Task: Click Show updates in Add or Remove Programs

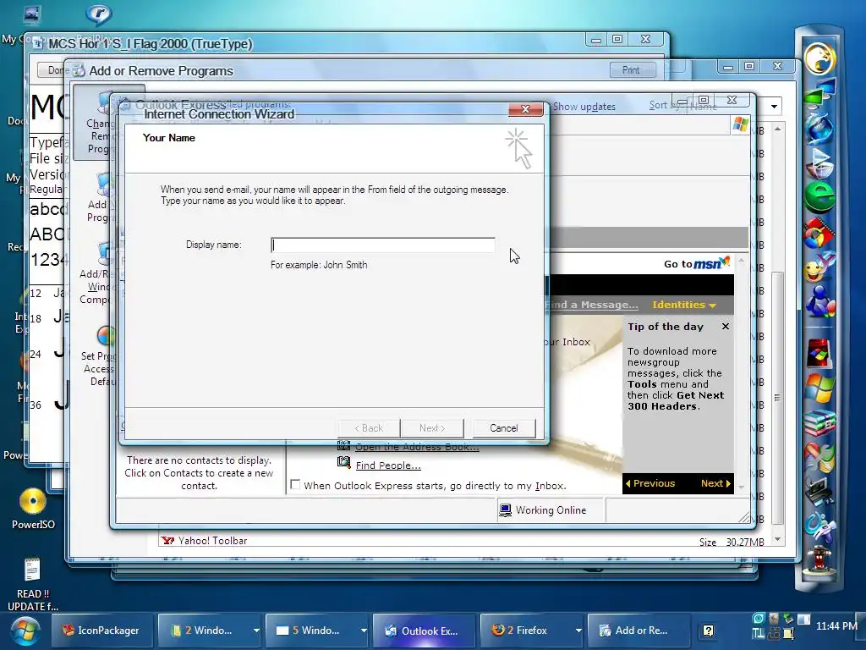Action: click(584, 106)
